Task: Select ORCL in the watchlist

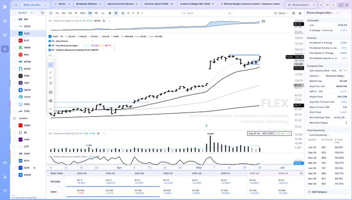Action: tap(28, 104)
